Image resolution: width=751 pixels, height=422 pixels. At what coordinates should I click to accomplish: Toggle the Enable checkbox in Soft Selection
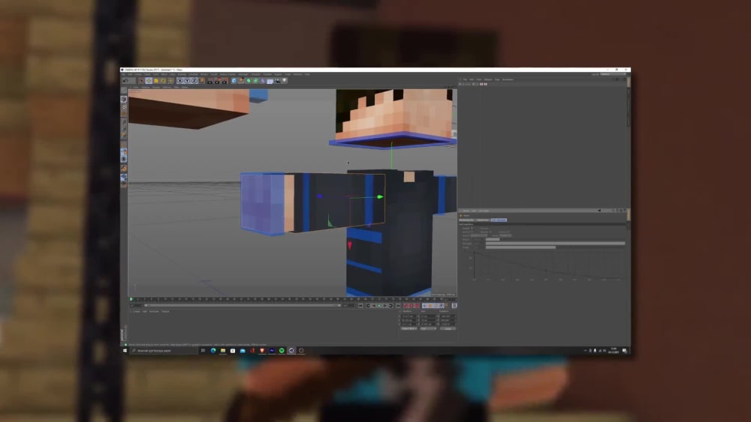(x=472, y=228)
